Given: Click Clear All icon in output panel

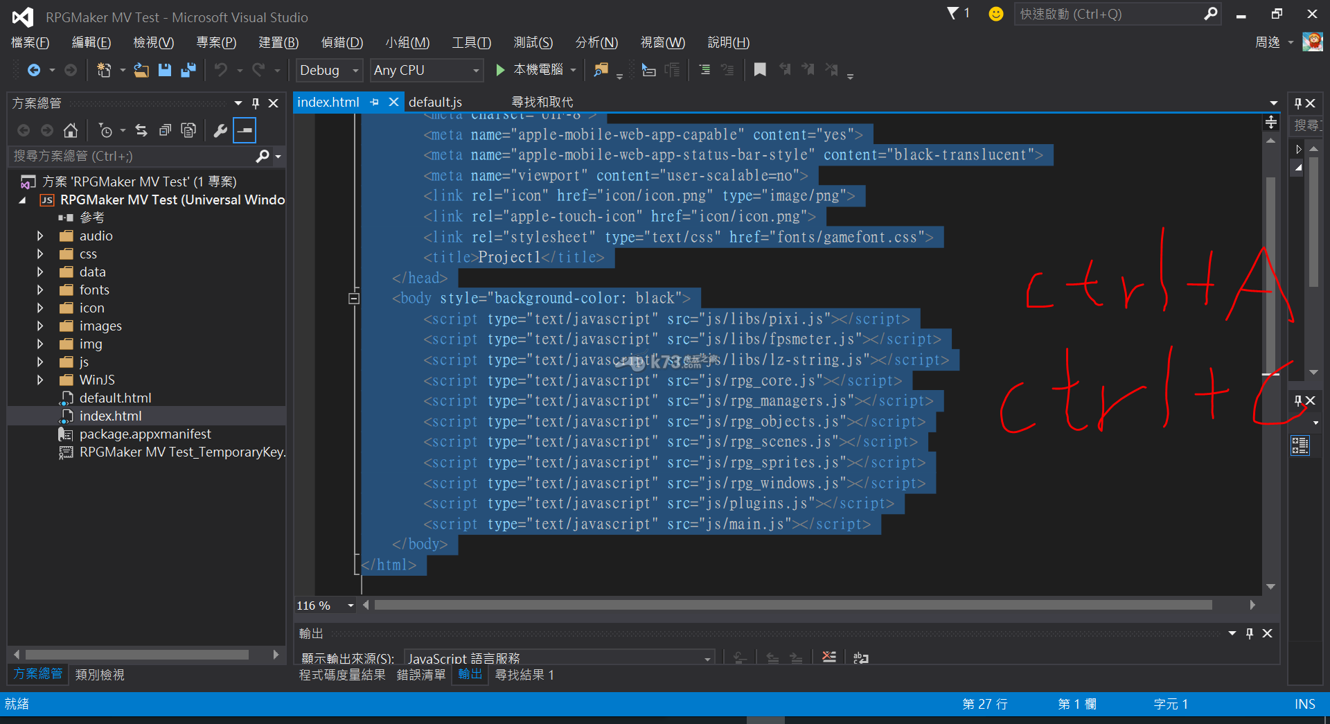Looking at the screenshot, I should pos(828,657).
